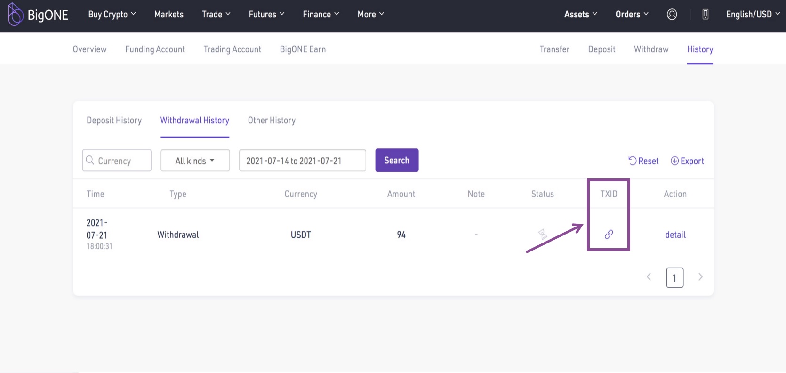Click the date range picker field
The width and height of the screenshot is (786, 373).
coord(302,161)
